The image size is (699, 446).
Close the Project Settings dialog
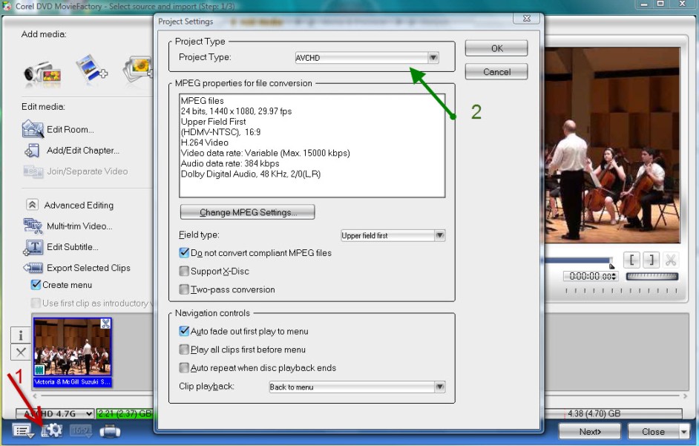pyautogui.click(x=527, y=19)
